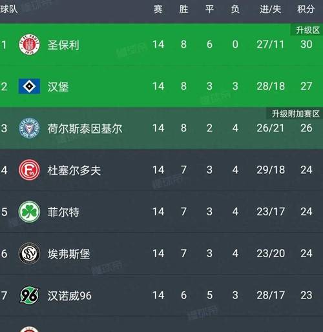The width and height of the screenshot is (323, 332).
Task: Click the black SV Elversberg emblem
Action: coord(29,253)
